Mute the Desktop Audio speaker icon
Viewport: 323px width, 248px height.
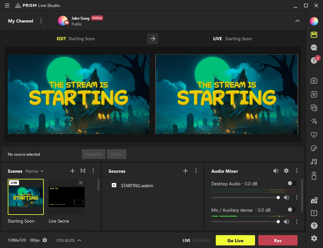(286, 197)
